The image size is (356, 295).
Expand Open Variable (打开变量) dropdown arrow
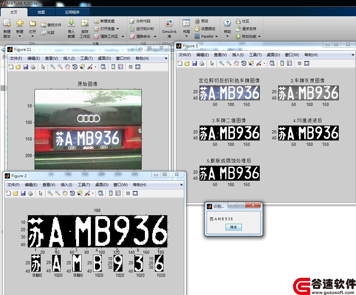coord(118,29)
